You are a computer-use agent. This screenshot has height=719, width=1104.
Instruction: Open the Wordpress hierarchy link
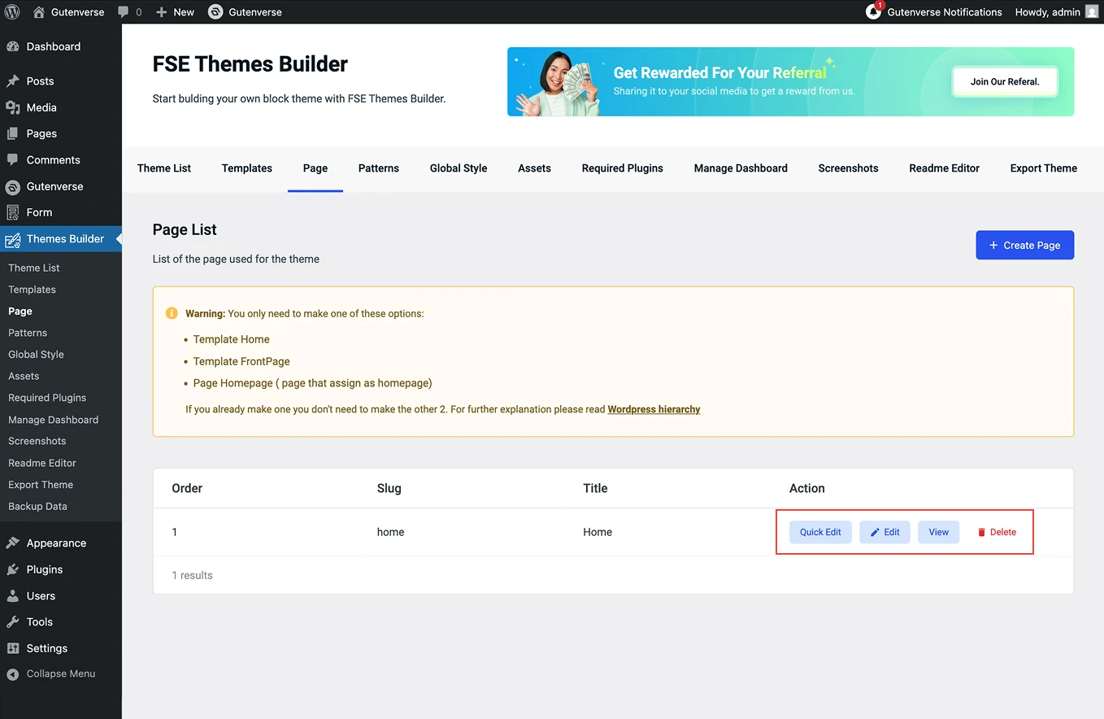pos(654,409)
